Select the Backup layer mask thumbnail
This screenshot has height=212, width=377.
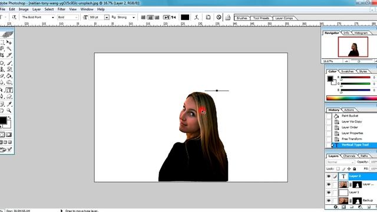click(x=357, y=201)
